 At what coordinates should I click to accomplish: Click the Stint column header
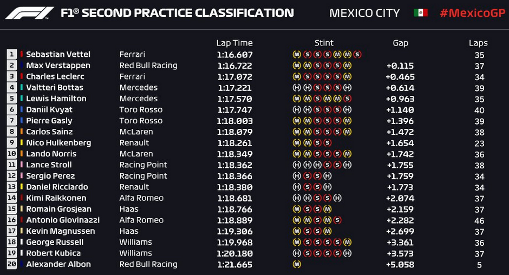(x=324, y=43)
